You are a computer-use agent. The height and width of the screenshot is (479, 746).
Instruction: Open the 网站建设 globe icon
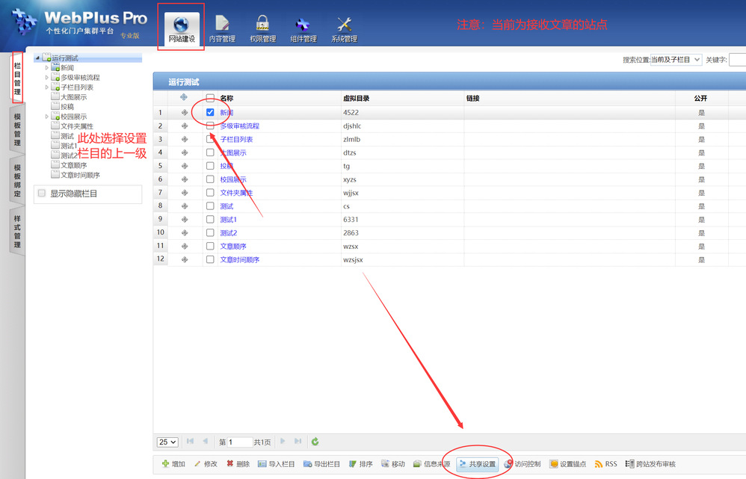(x=181, y=25)
